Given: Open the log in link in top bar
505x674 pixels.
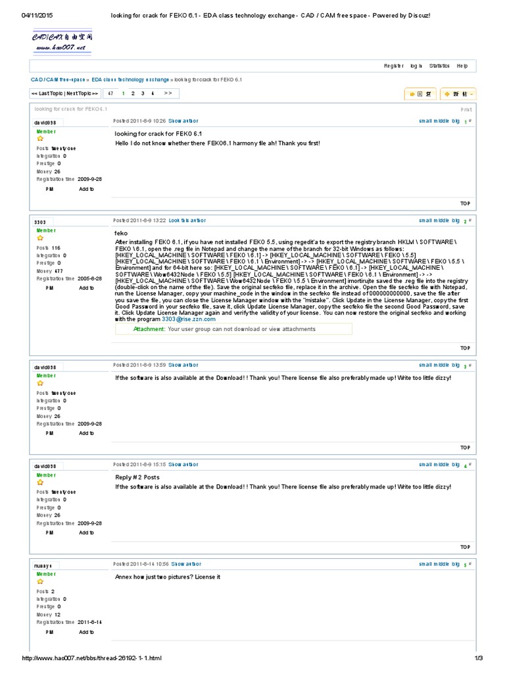Looking at the screenshot, I should pyautogui.click(x=416, y=66).
